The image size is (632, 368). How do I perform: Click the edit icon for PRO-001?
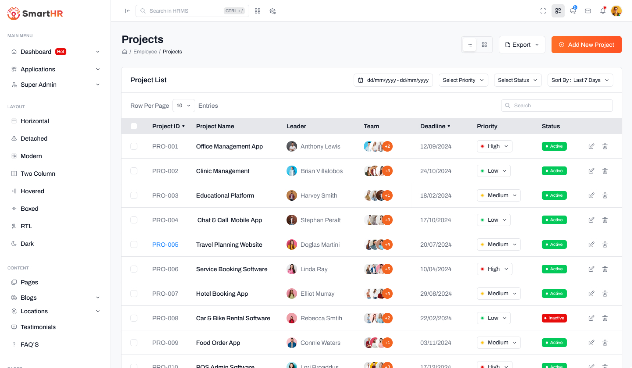(x=591, y=146)
